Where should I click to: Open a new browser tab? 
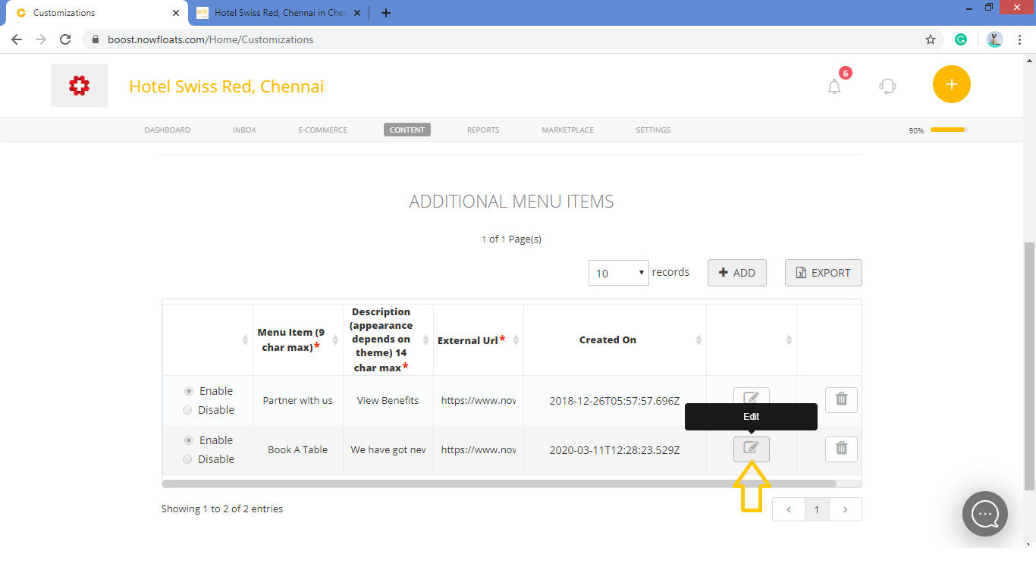click(386, 13)
